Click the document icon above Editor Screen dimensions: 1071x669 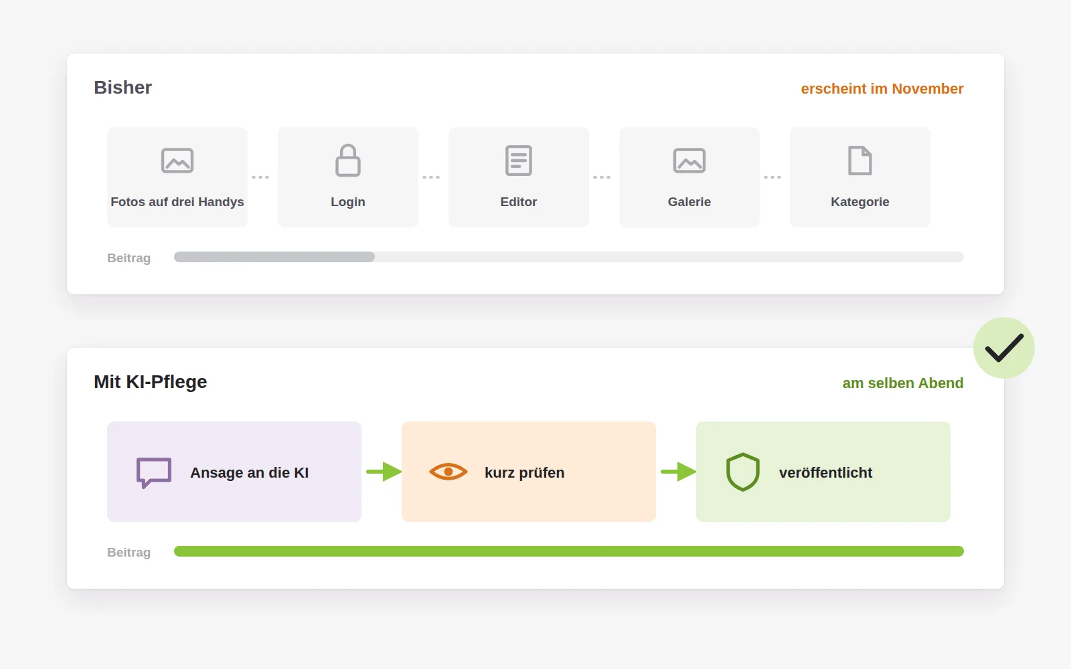tap(519, 161)
